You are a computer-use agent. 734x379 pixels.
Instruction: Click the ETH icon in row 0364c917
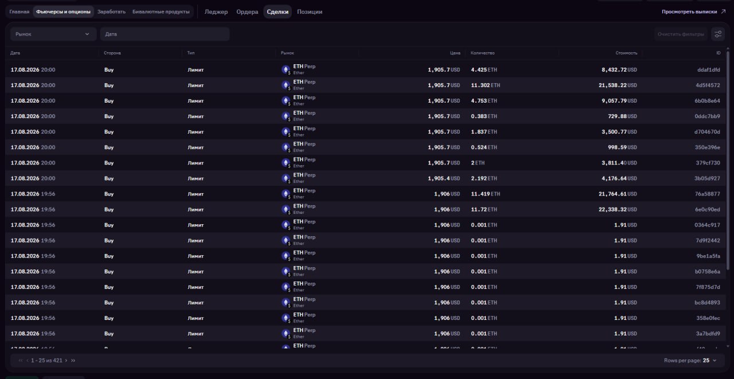click(286, 225)
